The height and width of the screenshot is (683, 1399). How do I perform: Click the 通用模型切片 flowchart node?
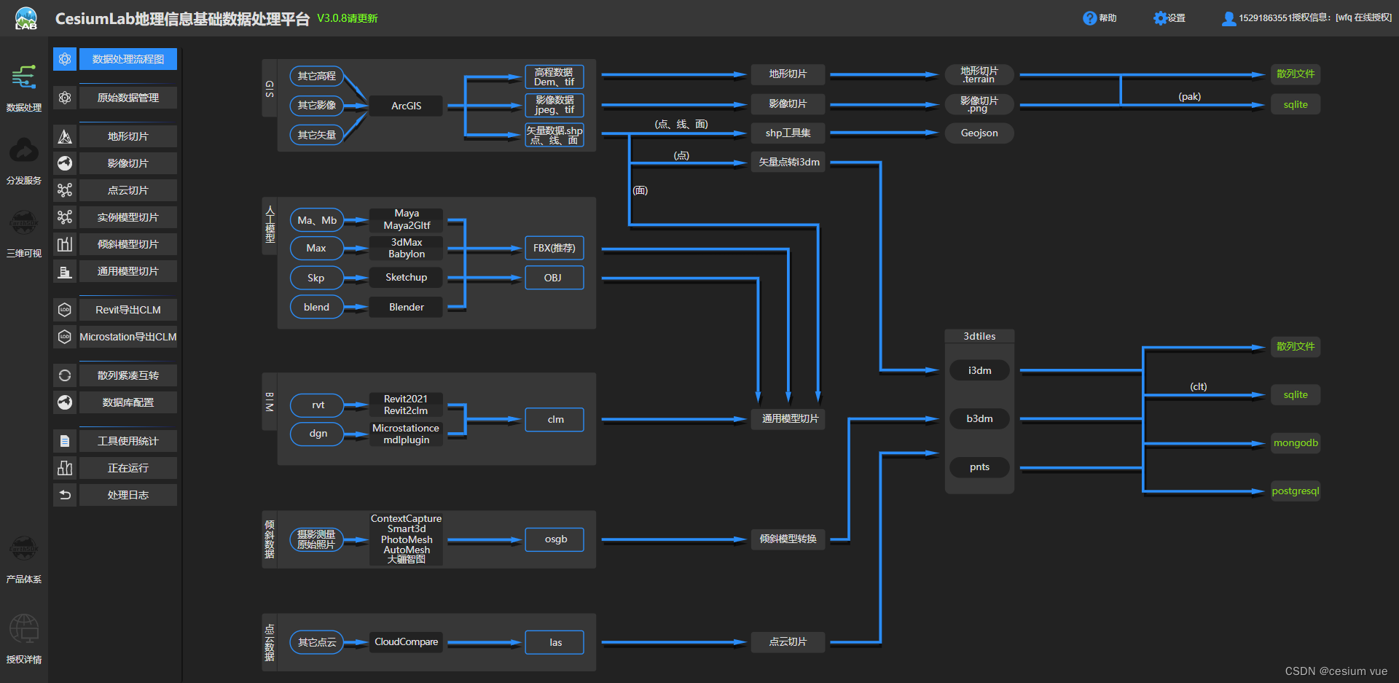790,418
